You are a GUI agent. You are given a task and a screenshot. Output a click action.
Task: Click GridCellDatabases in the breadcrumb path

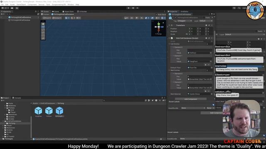click(x=47, y=103)
